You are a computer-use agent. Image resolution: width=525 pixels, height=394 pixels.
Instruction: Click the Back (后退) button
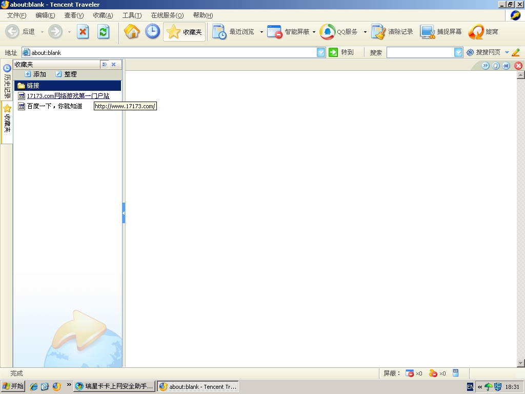(20, 32)
